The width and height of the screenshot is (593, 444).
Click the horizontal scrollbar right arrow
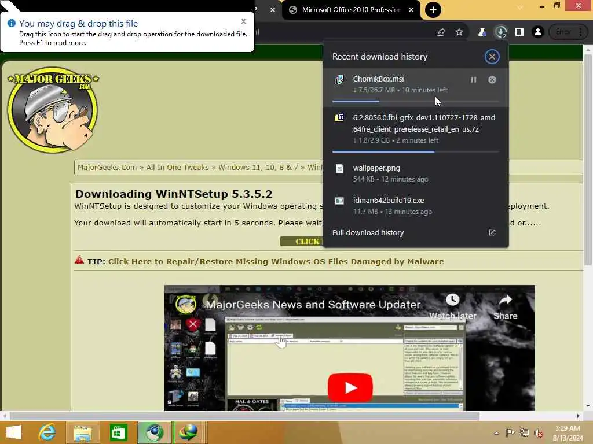coord(579,416)
